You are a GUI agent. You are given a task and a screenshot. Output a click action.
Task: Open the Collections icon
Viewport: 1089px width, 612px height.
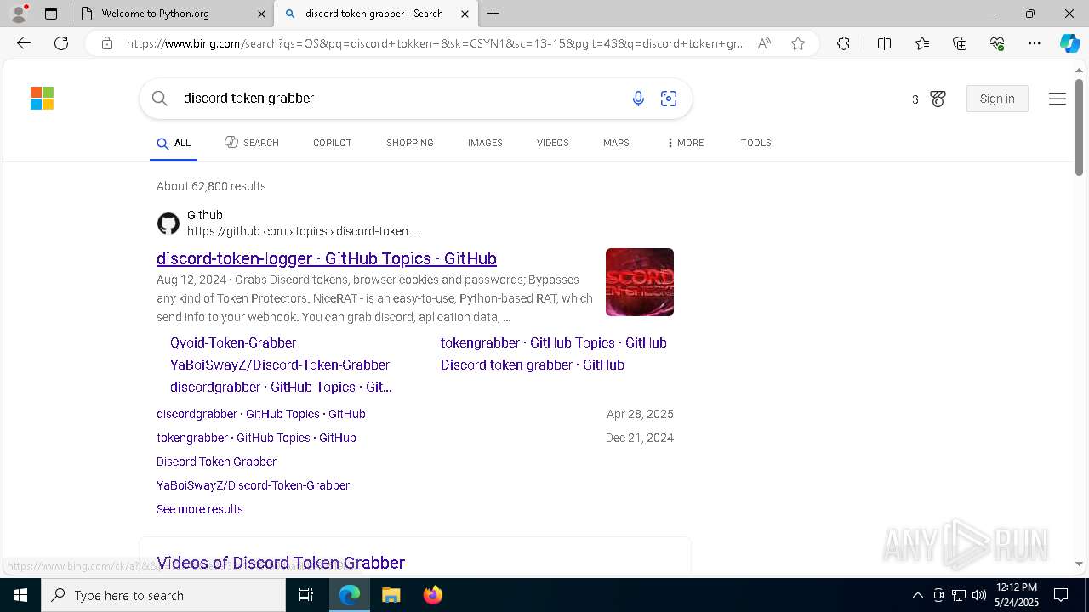tap(960, 43)
